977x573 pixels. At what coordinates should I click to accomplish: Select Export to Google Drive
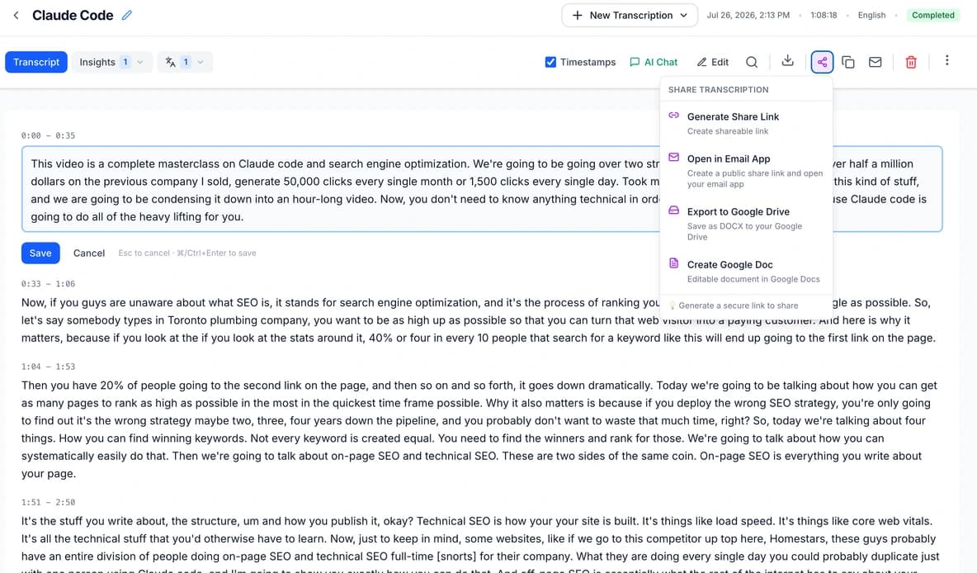(x=746, y=223)
